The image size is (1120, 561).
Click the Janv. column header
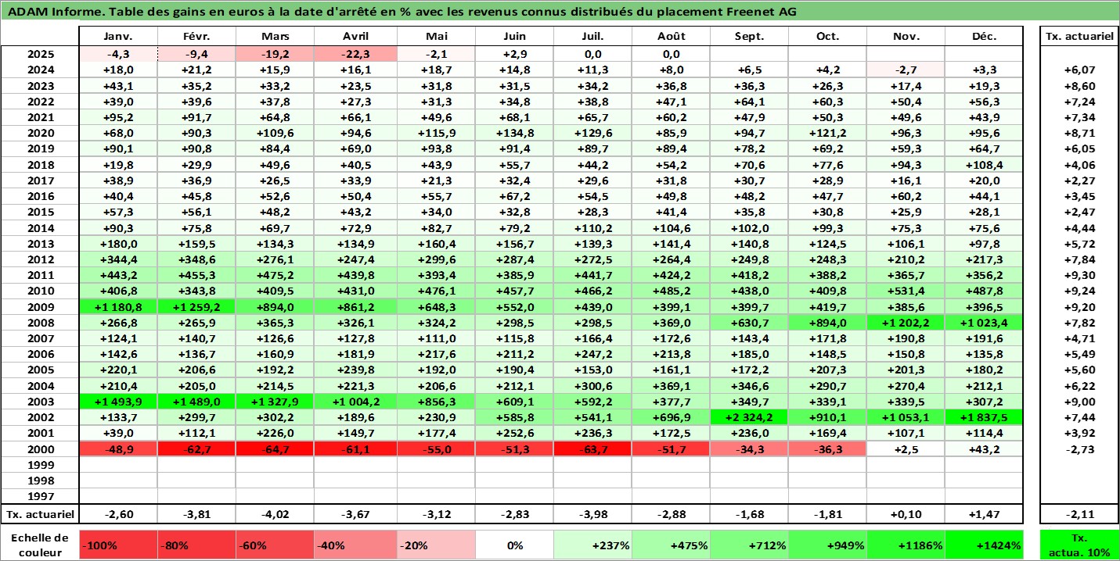[x=118, y=36]
